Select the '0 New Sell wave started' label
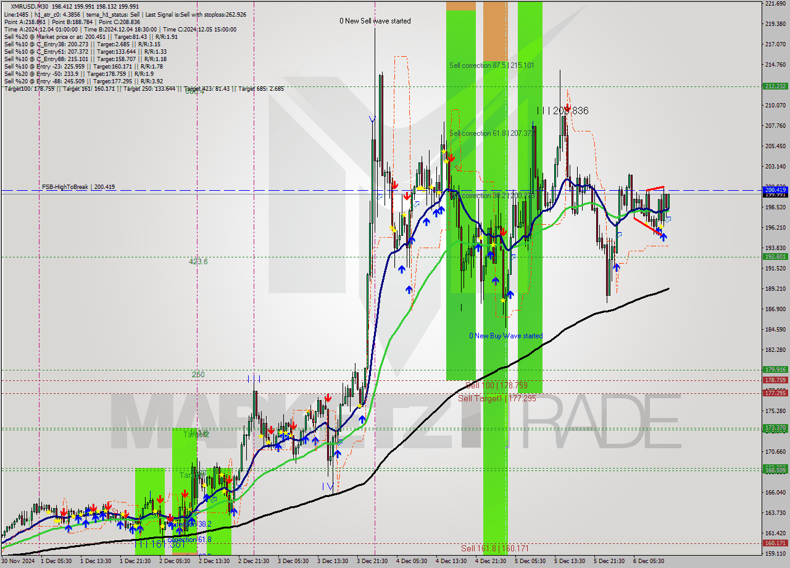This screenshot has width=790, height=568. click(x=375, y=21)
